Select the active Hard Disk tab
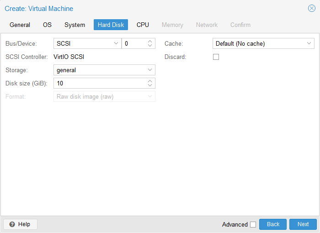320x233 pixels. (111, 25)
